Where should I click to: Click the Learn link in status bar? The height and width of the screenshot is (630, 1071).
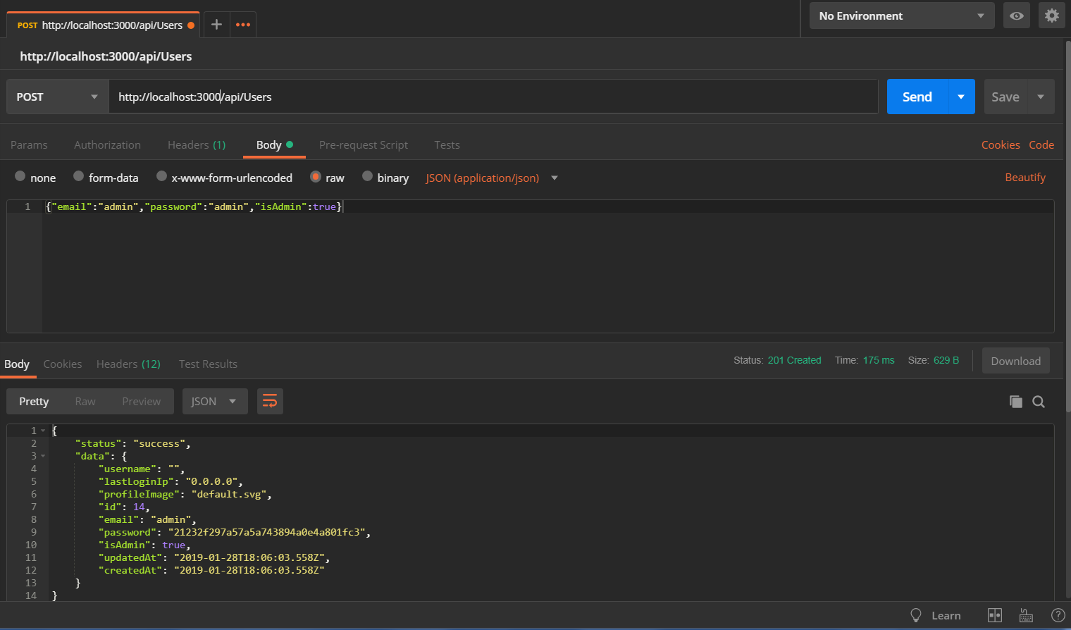946,615
